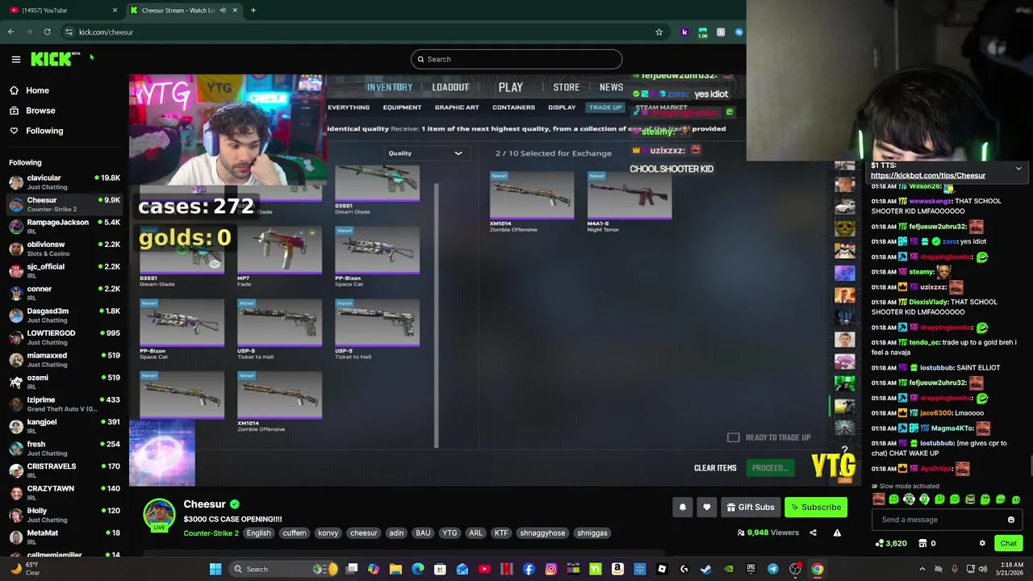Image resolution: width=1033 pixels, height=581 pixels.
Task: Open CRISTRAVELS channel in Following list
Action: [x=63, y=470]
